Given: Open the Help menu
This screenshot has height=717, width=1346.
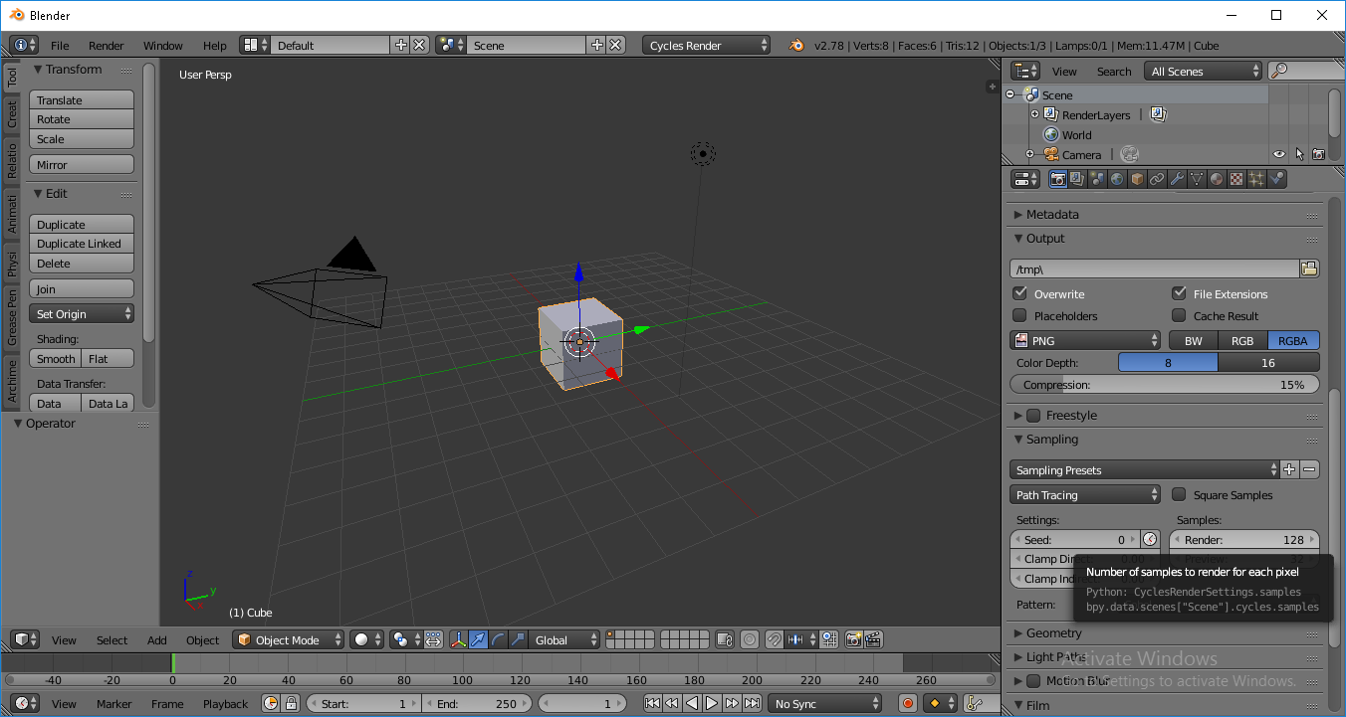Looking at the screenshot, I should pyautogui.click(x=215, y=45).
